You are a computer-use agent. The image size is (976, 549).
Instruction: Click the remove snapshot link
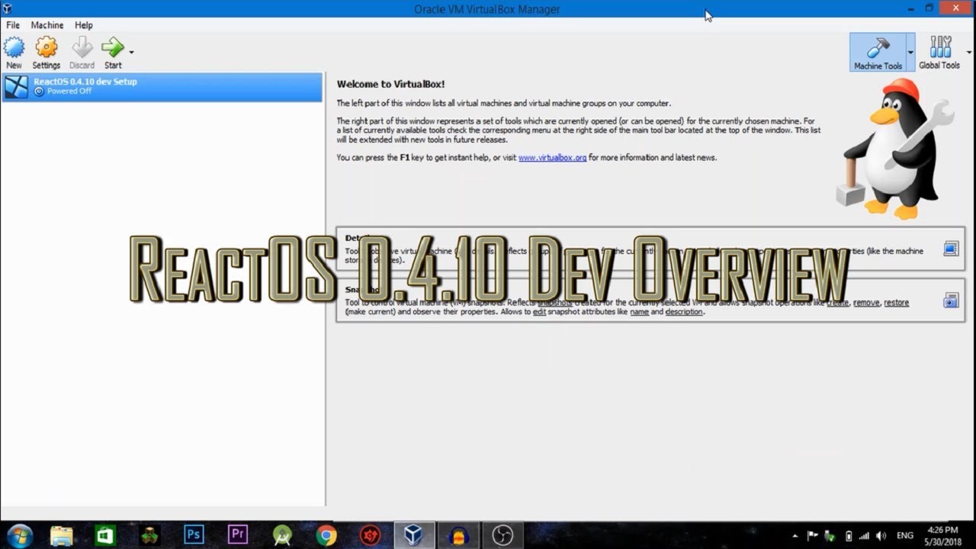point(866,303)
